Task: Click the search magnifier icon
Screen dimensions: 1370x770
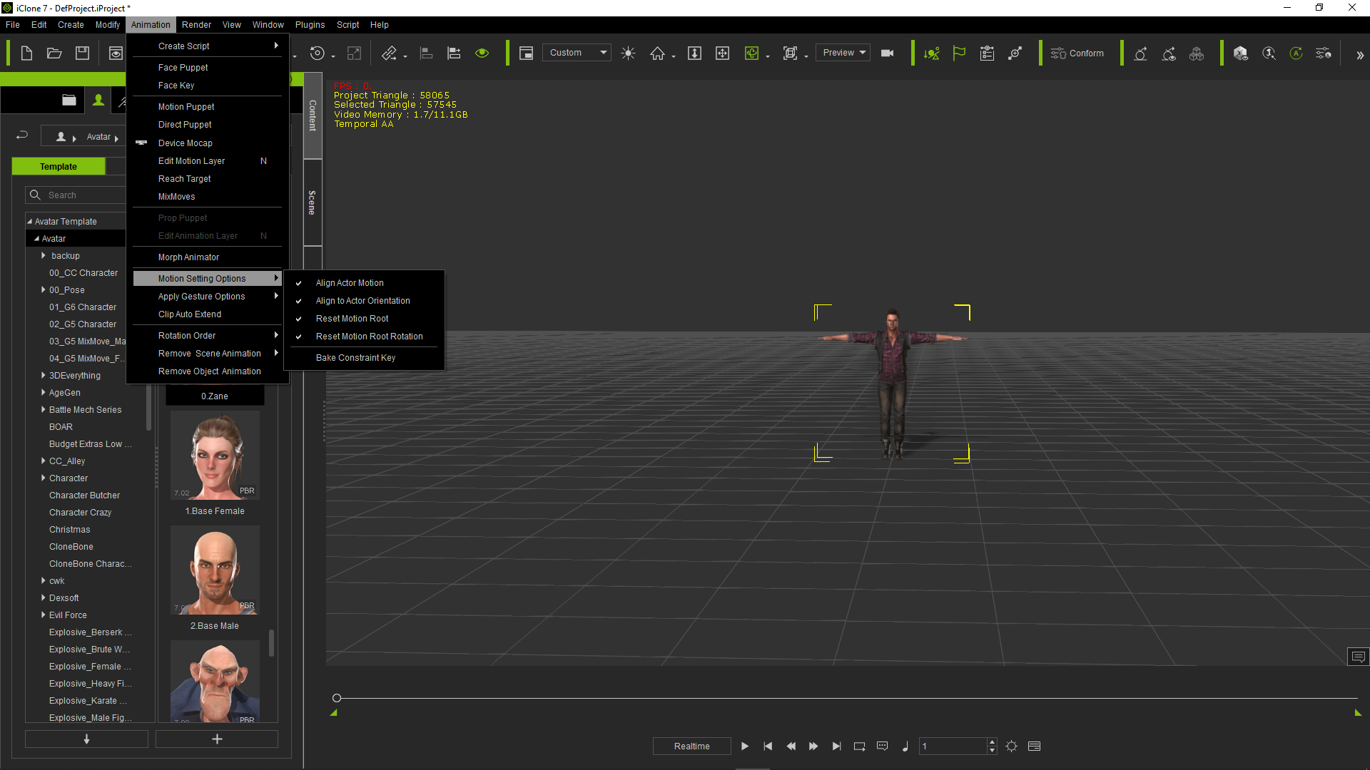Action: pos(35,195)
